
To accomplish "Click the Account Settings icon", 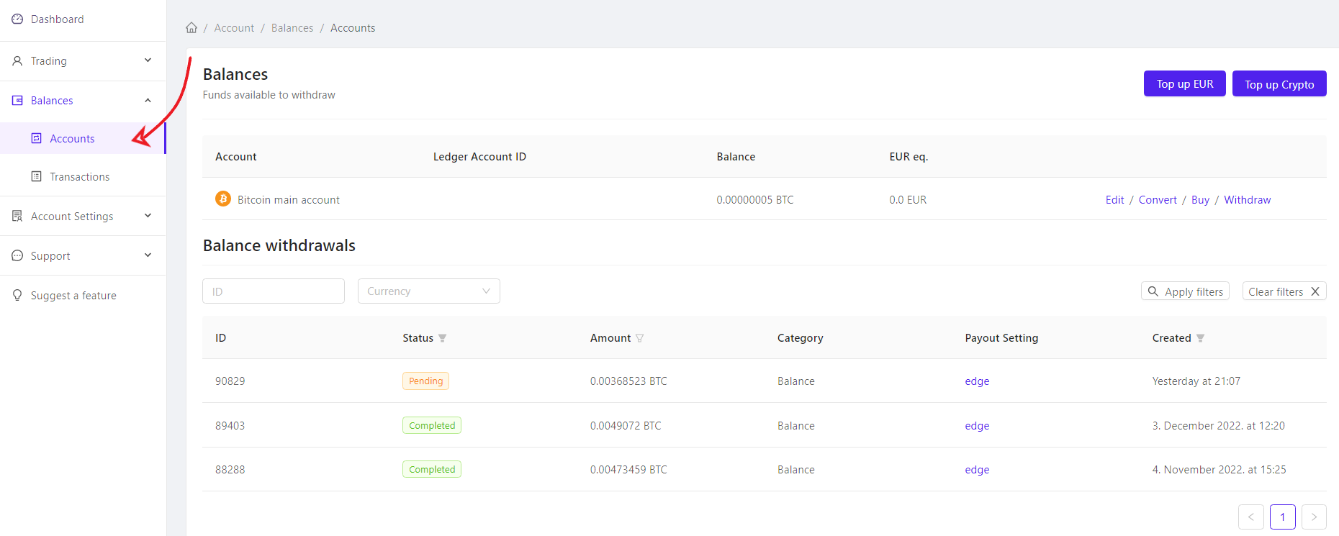I will [x=17, y=216].
